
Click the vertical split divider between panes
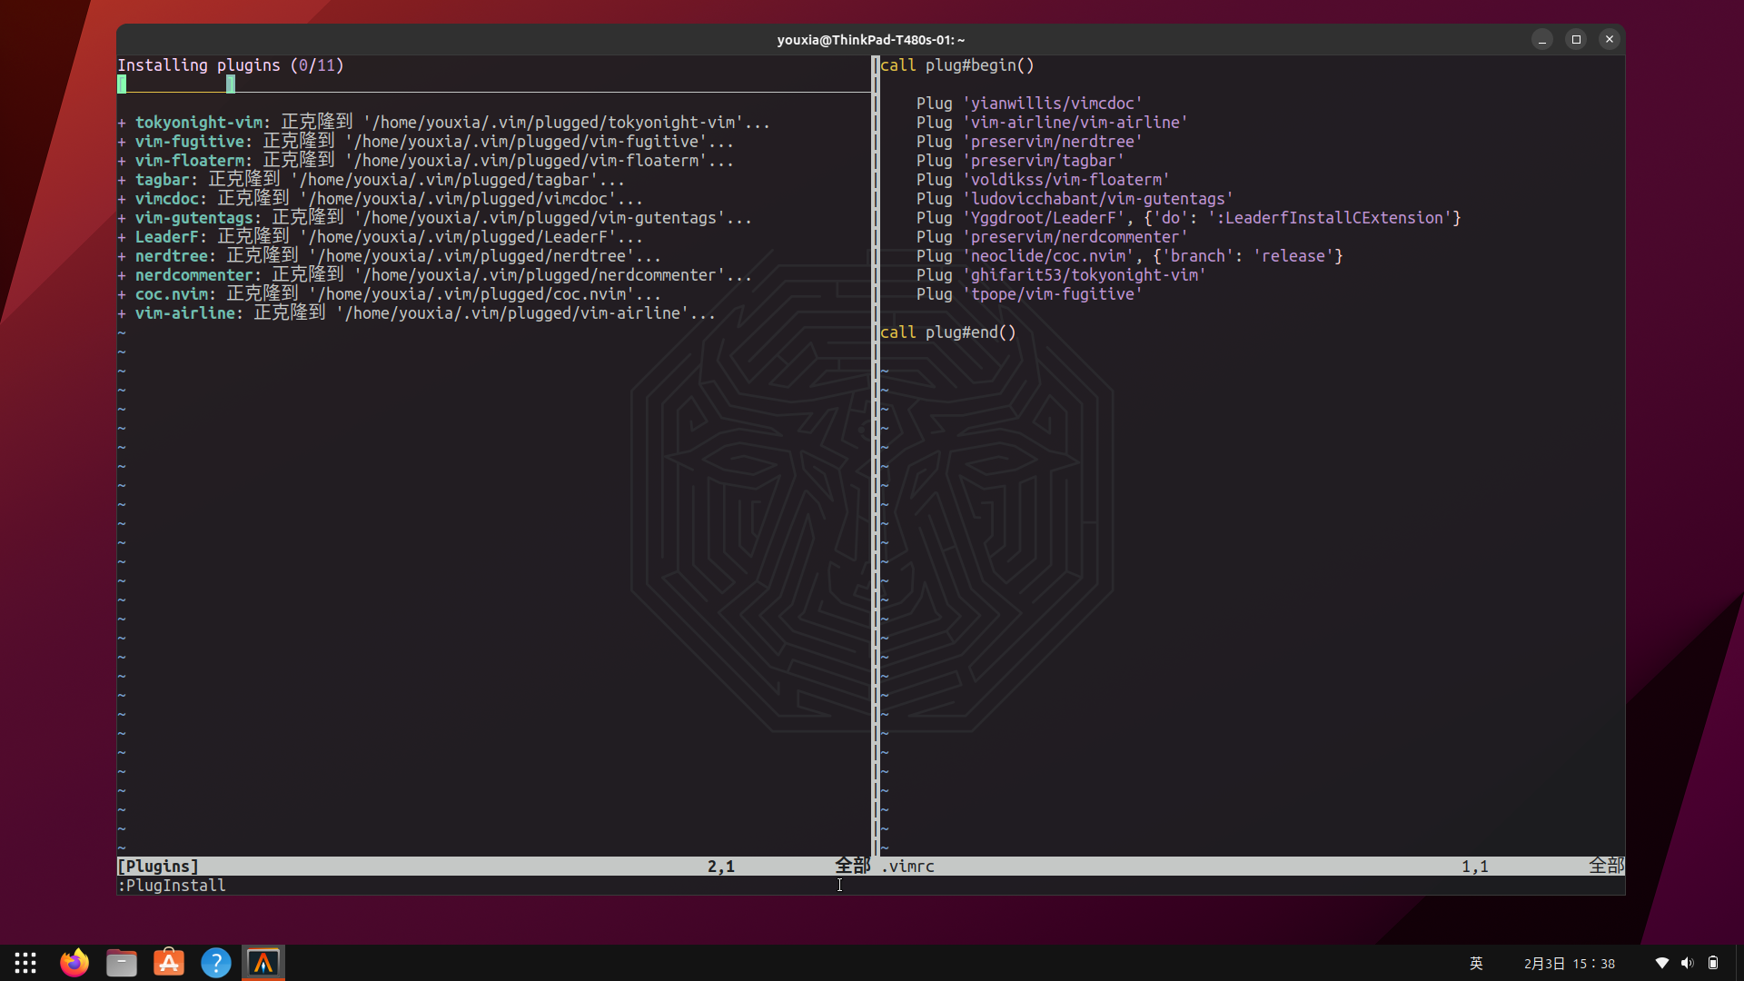click(x=875, y=454)
